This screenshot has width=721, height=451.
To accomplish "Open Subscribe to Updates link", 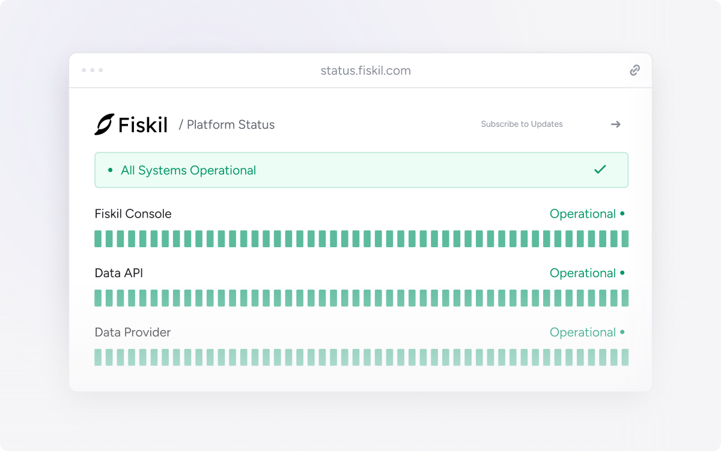I will pyautogui.click(x=522, y=124).
